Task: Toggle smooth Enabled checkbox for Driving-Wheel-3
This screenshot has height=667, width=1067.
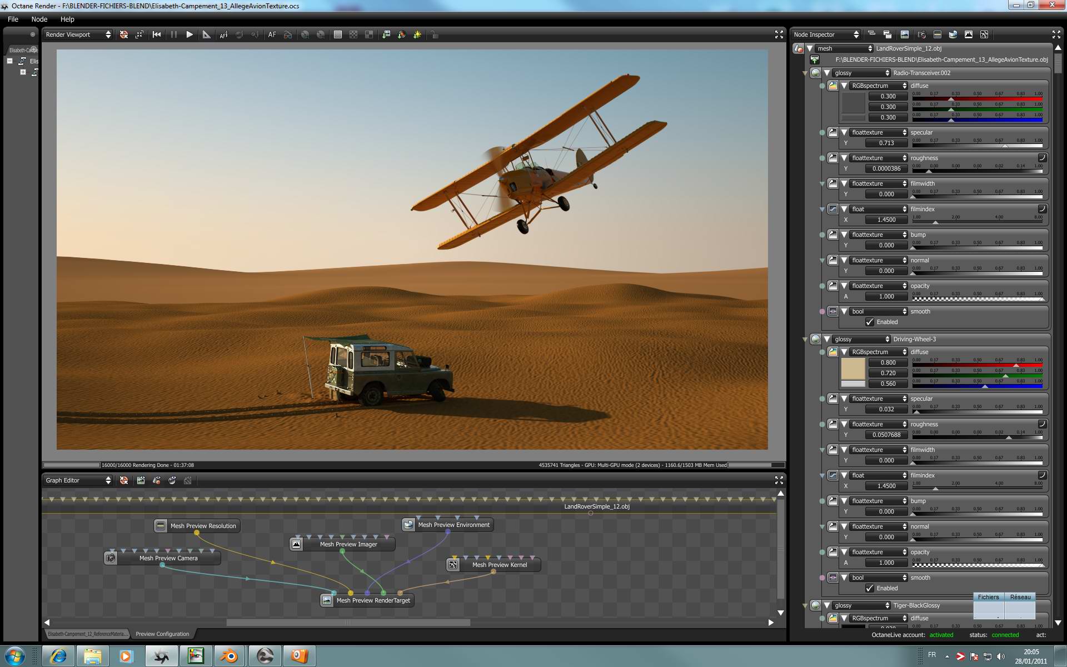Action: point(870,588)
